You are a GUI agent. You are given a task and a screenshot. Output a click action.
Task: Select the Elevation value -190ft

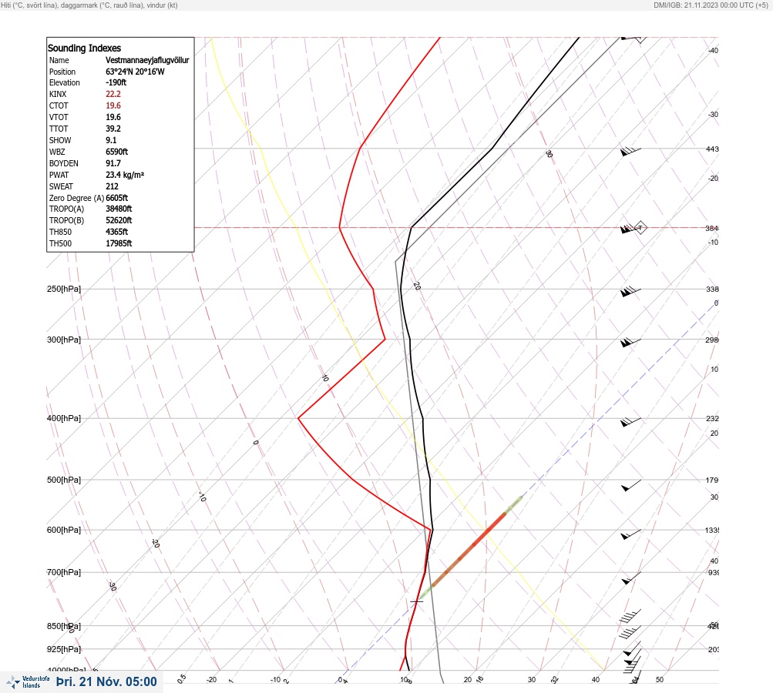click(116, 82)
